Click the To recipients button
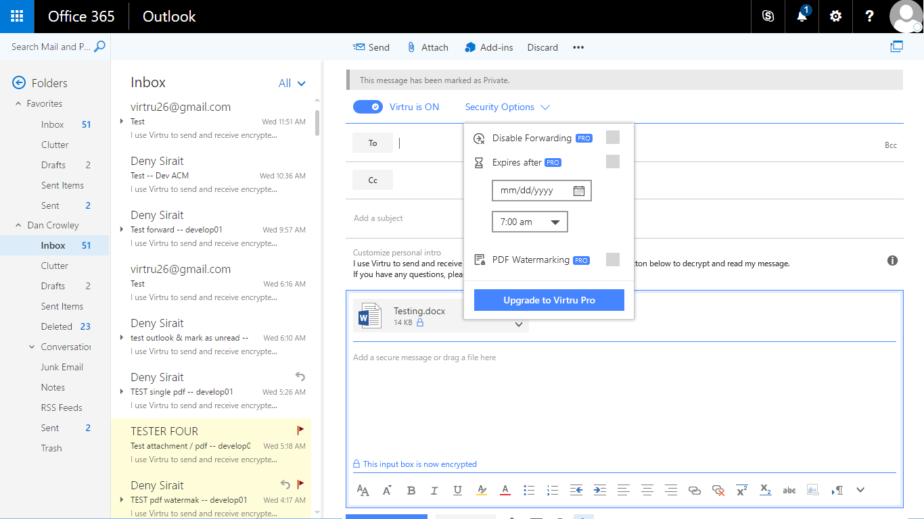Viewport: 924px width, 519px height. point(373,143)
